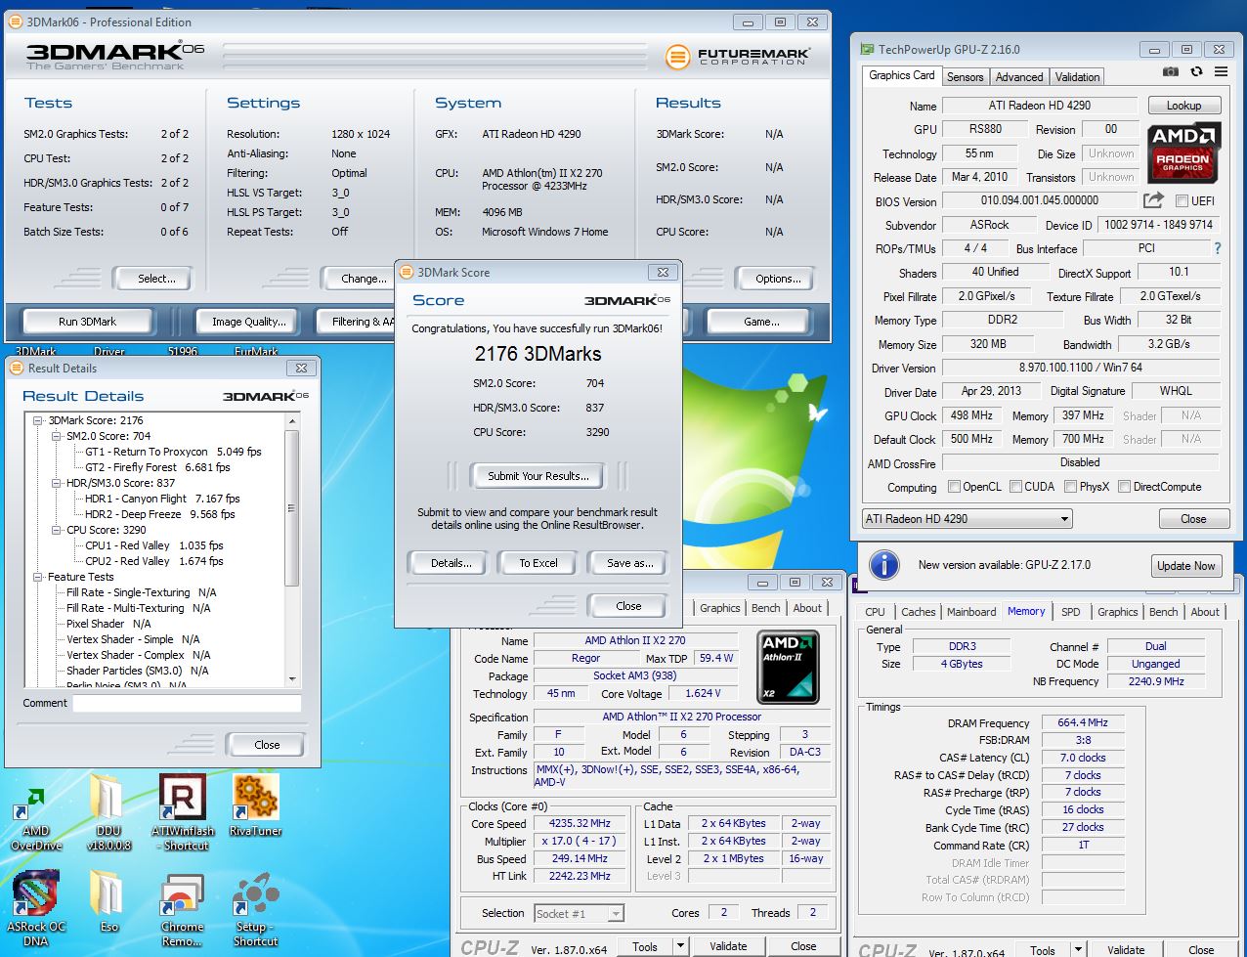Click Options... under Results
This screenshot has width=1247, height=957.
778,279
